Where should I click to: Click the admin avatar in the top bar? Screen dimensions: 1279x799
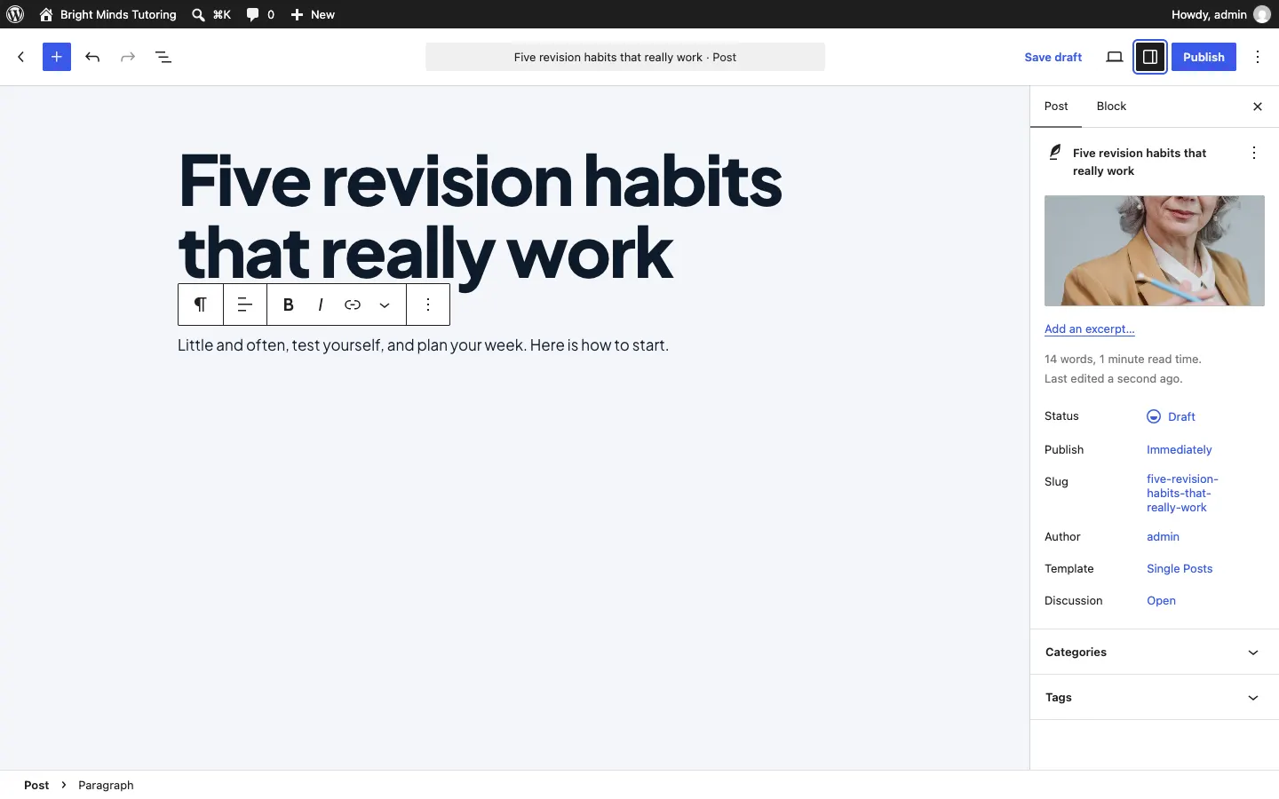coord(1262,14)
